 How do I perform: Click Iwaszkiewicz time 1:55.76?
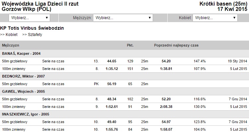point(112,129)
